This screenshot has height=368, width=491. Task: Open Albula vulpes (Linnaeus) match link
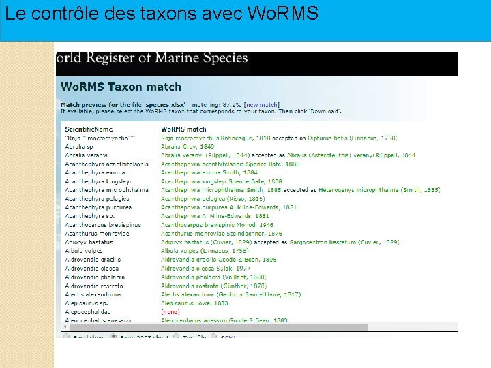coord(205,251)
